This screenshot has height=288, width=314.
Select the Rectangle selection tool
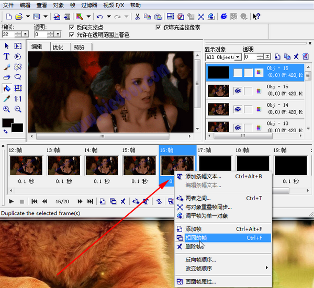18,46
